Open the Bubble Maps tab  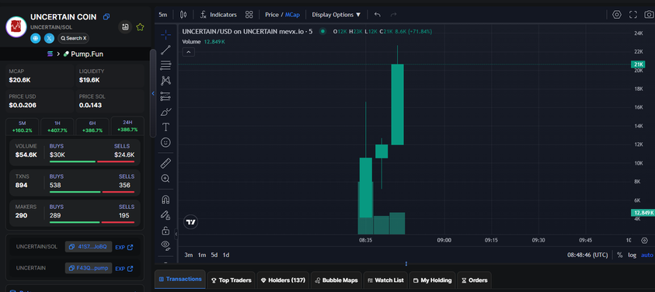336,280
